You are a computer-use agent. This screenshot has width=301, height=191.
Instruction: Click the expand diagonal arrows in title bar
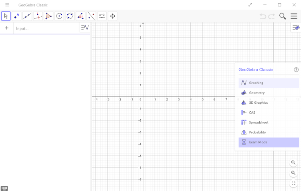[250, 5]
